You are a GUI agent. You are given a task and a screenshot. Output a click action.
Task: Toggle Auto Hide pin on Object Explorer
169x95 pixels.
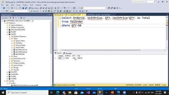[x=49, y=15]
